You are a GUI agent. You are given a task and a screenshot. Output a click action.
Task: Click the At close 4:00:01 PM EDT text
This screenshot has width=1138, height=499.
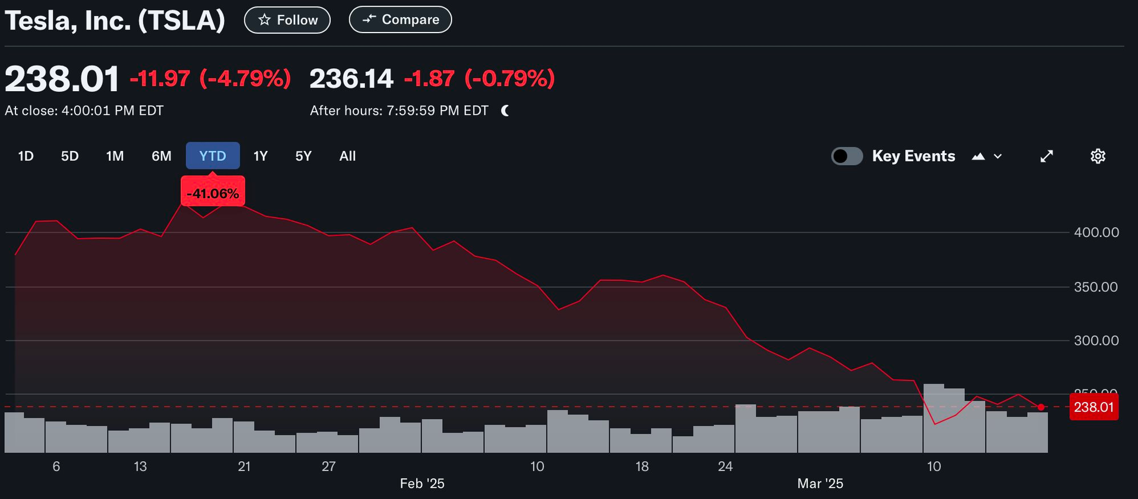(84, 111)
